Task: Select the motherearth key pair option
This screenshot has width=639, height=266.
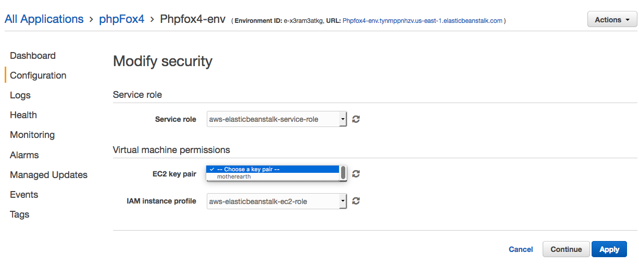Action: [234, 176]
